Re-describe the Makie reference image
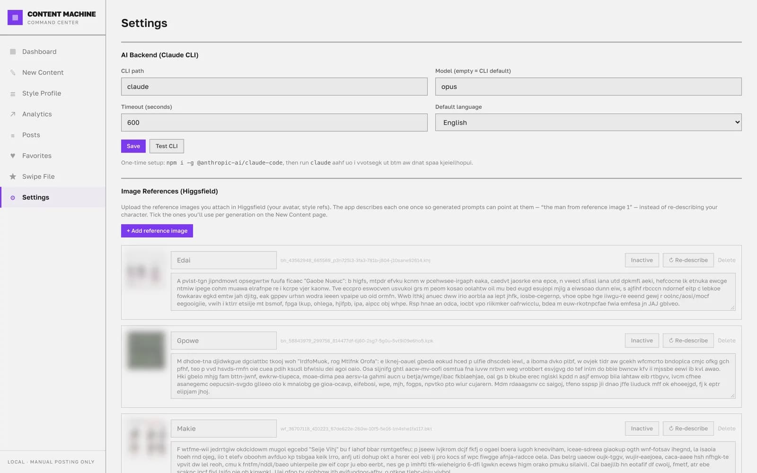This screenshot has width=757, height=473. (x=688, y=429)
